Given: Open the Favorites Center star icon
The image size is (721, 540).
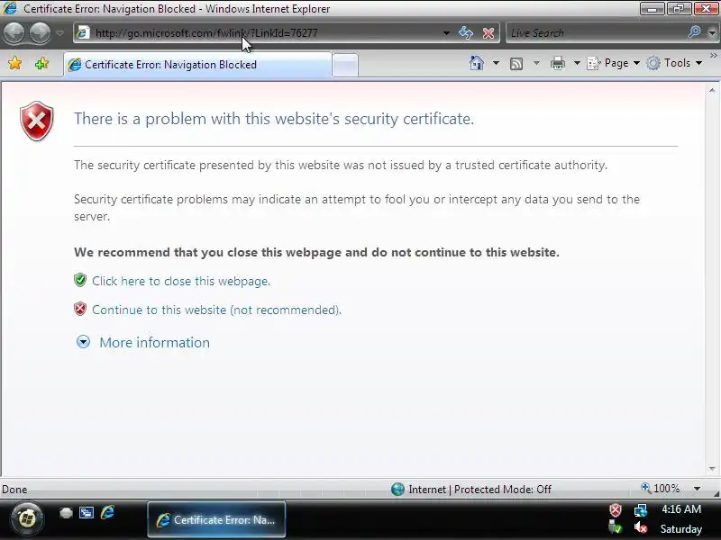Looking at the screenshot, I should point(14,63).
